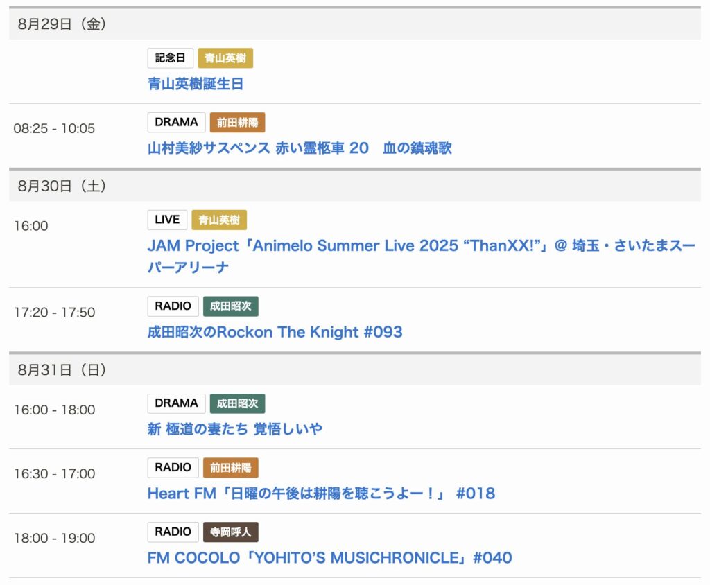This screenshot has width=710, height=585.
Task: Select the 青山英樹 tag beside LIVE
Action: pyautogui.click(x=219, y=220)
